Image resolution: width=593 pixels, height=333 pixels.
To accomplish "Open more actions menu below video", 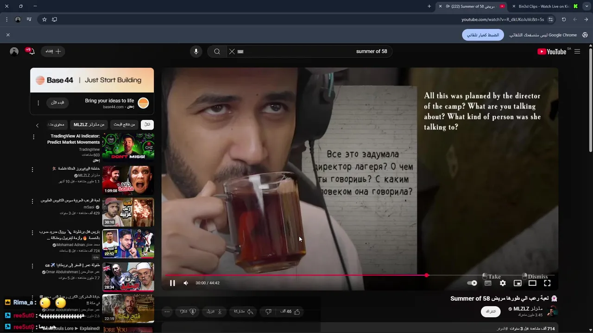I will pyautogui.click(x=167, y=312).
